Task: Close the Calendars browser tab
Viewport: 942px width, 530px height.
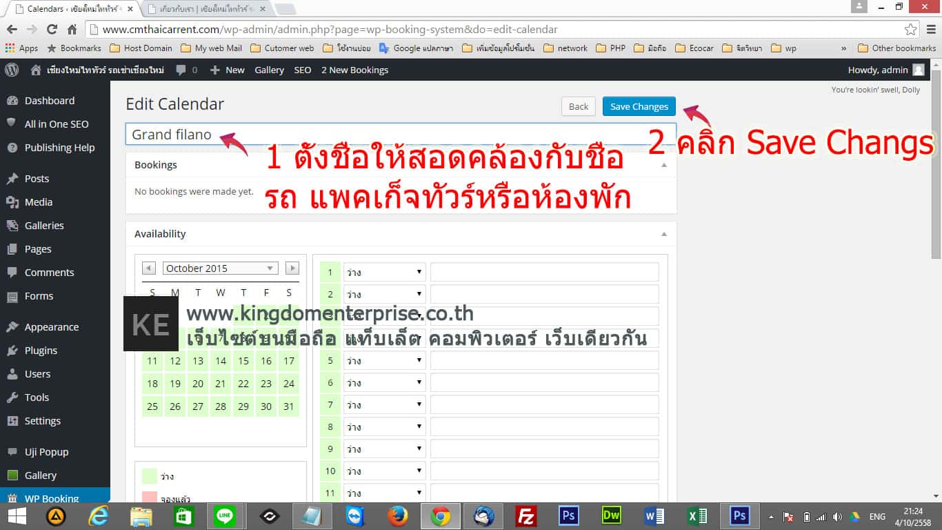Action: pos(130,9)
